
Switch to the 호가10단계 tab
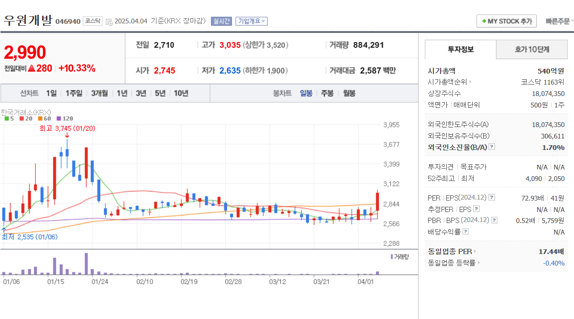(x=532, y=49)
